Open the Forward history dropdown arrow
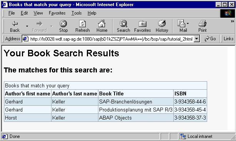 (52, 26)
